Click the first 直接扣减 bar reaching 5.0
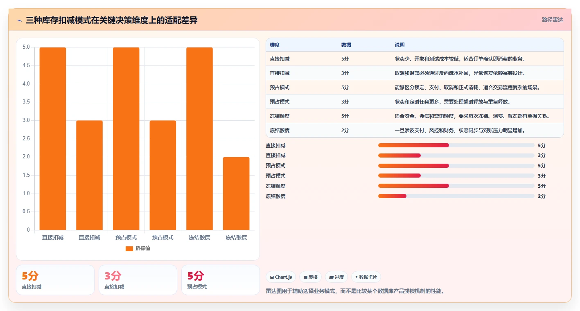The height and width of the screenshot is (311, 580). point(53,139)
